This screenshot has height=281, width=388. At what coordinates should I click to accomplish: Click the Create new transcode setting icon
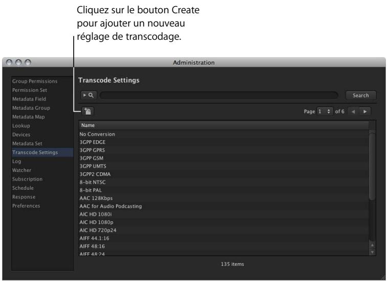[88, 111]
